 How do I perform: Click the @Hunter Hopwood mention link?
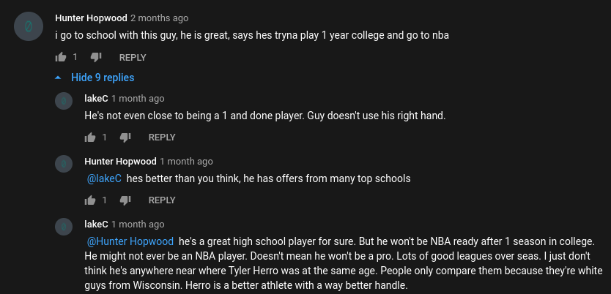click(130, 241)
